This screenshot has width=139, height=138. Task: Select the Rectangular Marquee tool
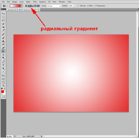[x=3, y=17]
